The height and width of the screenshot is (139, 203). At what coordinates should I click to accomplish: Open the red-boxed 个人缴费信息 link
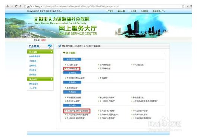click(72, 68)
